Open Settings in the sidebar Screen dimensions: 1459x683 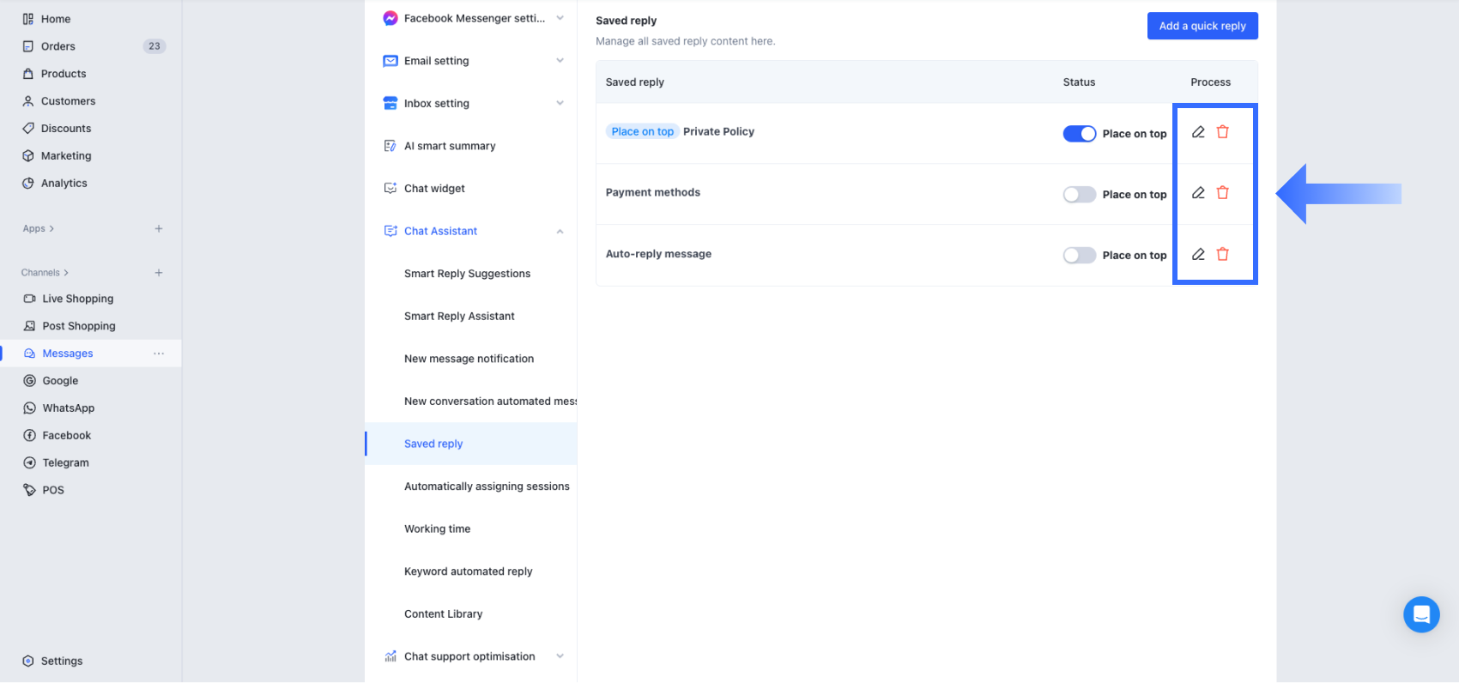[62, 662]
